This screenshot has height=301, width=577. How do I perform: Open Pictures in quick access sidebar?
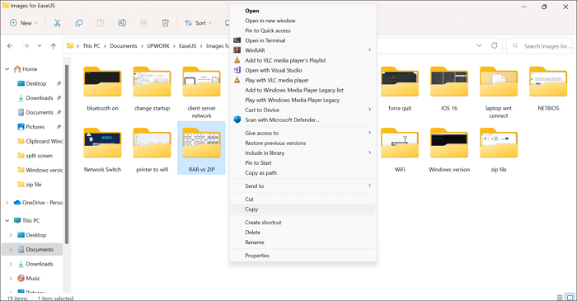coord(35,126)
